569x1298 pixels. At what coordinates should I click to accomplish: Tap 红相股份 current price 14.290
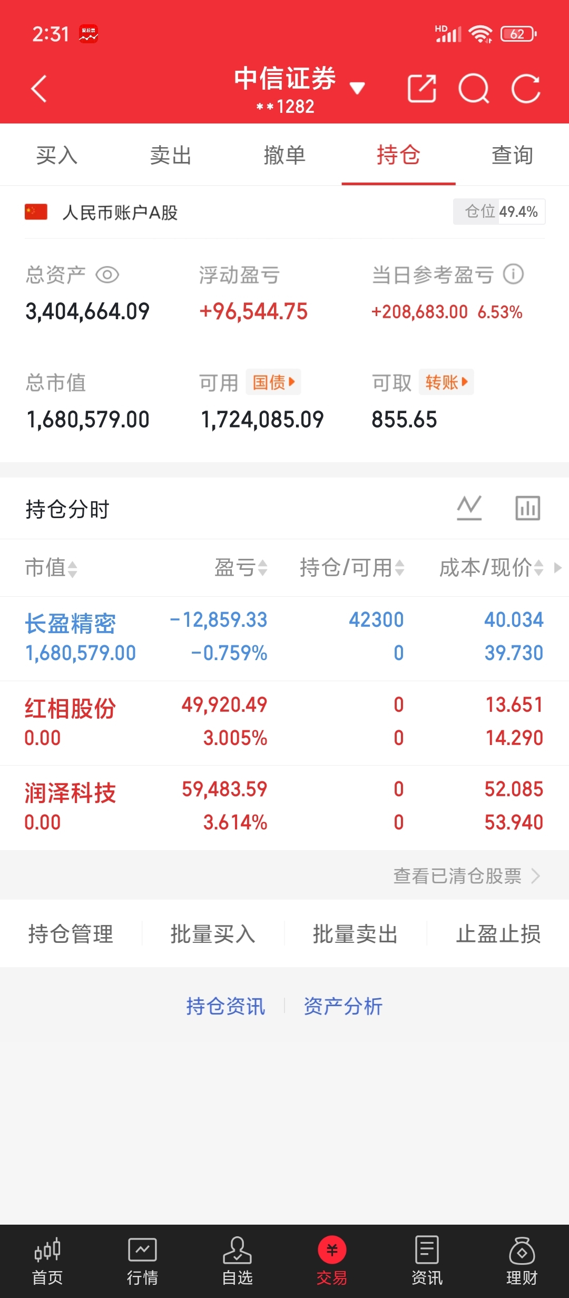click(514, 738)
